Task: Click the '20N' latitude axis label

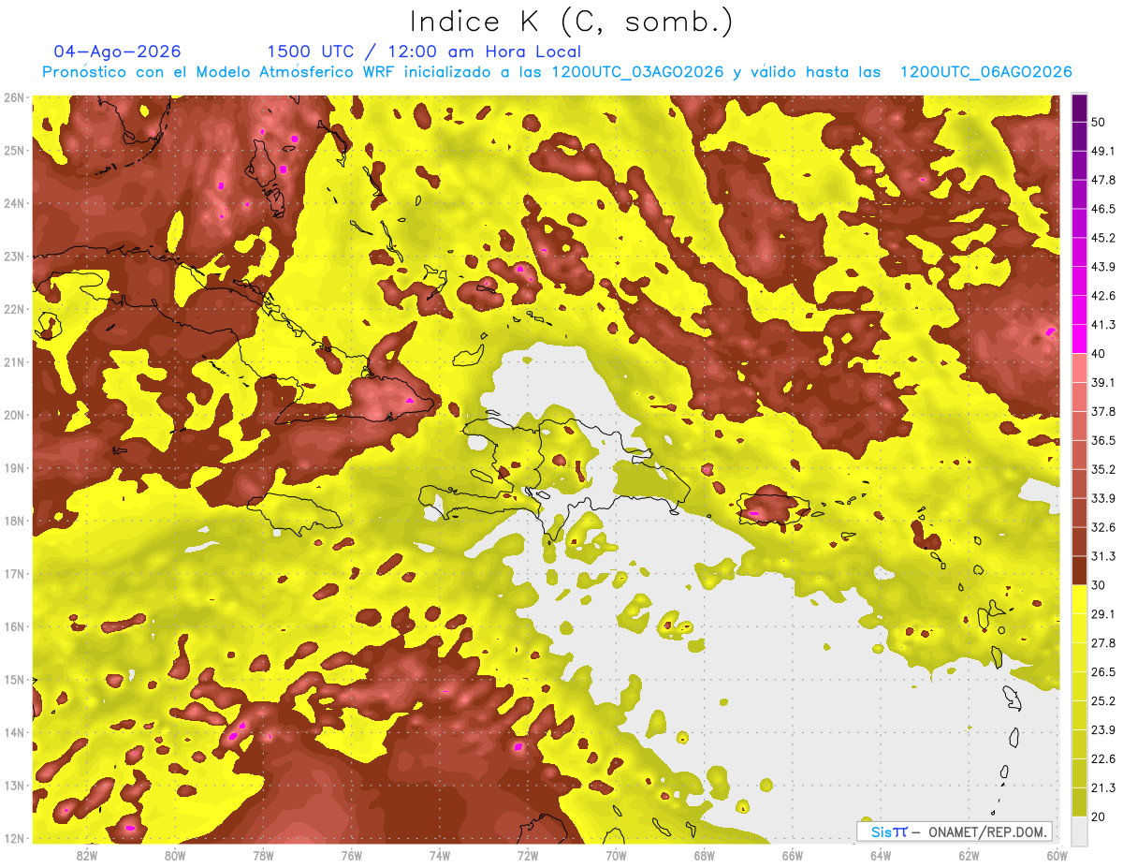Action: 13,415
